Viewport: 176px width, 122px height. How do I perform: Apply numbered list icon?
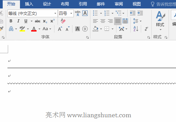(x=107, y=13)
